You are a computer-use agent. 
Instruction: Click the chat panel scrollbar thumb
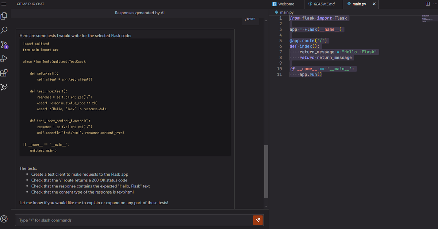click(266, 171)
